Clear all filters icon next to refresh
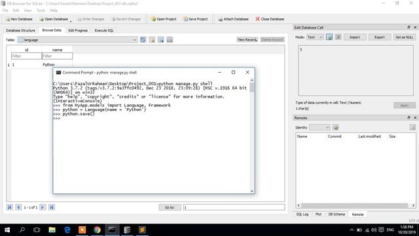Viewport: 419px width, 236px height. click(152, 40)
